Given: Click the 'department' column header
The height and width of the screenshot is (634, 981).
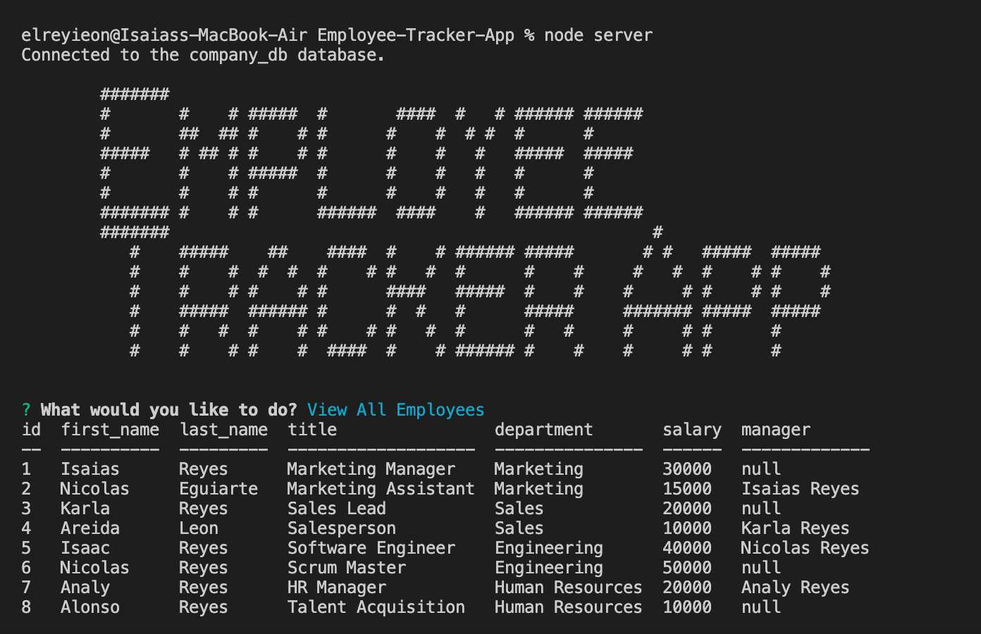Looking at the screenshot, I should (543, 430).
